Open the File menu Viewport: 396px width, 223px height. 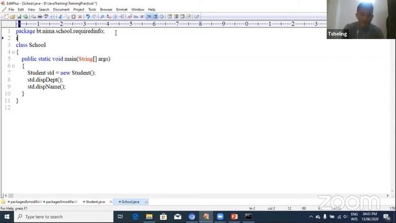(11, 9)
